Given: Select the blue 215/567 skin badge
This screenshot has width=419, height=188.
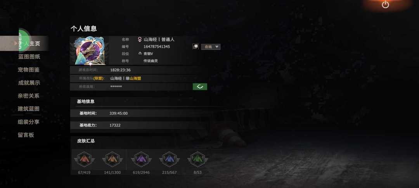Looking at the screenshot, I should [x=170, y=159].
